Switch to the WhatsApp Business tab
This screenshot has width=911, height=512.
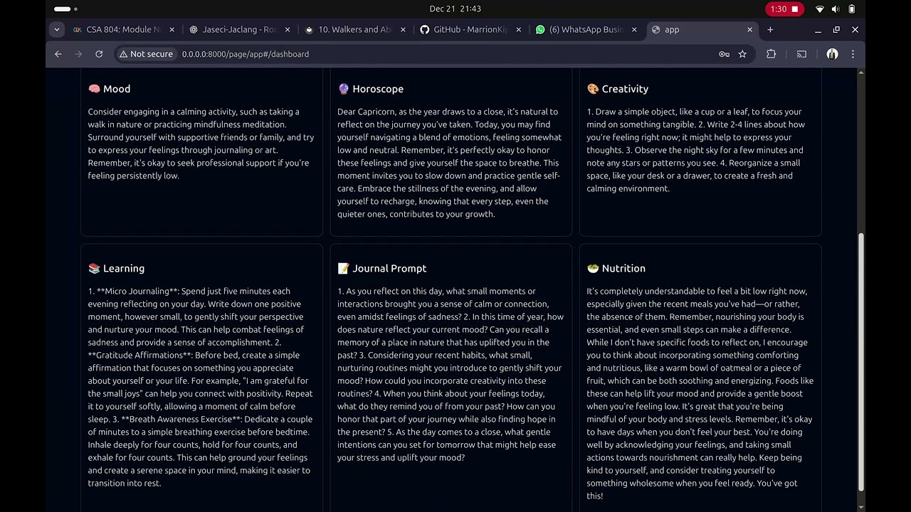(587, 30)
